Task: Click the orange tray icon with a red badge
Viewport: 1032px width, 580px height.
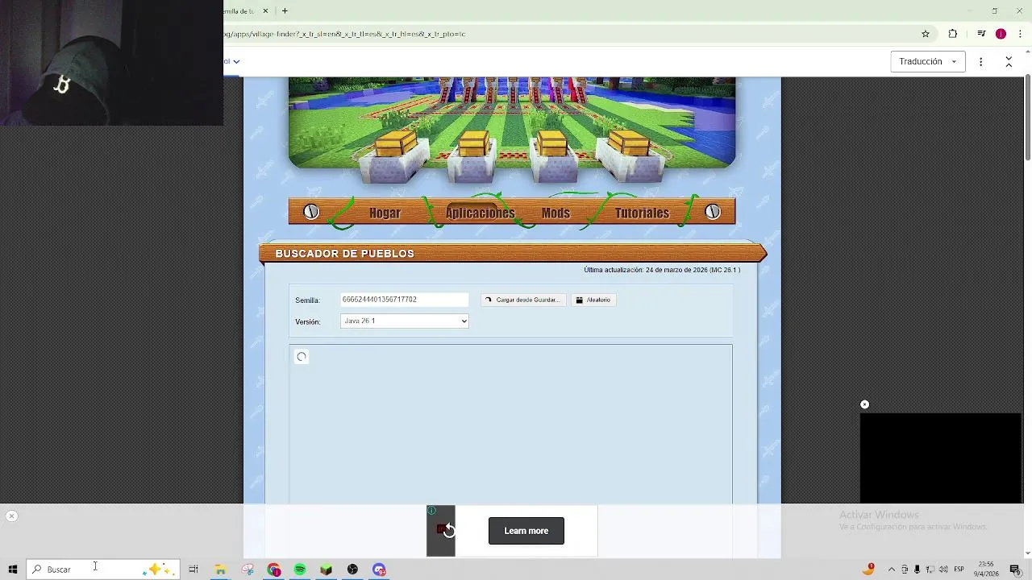Action: pyautogui.click(x=868, y=569)
